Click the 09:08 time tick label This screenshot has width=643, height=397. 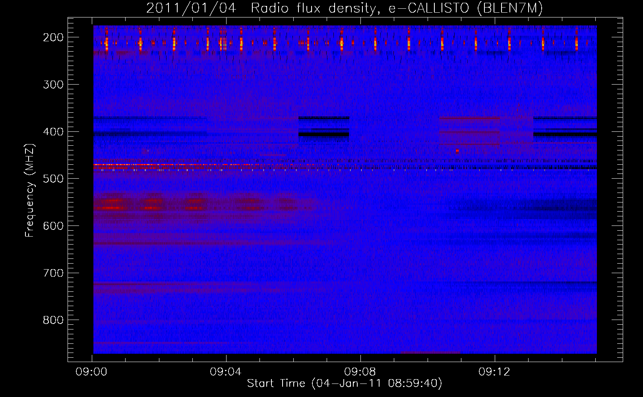360,372
